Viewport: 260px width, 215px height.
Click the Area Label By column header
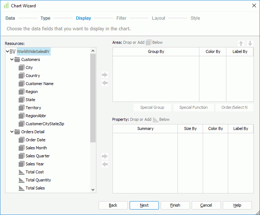240,52
